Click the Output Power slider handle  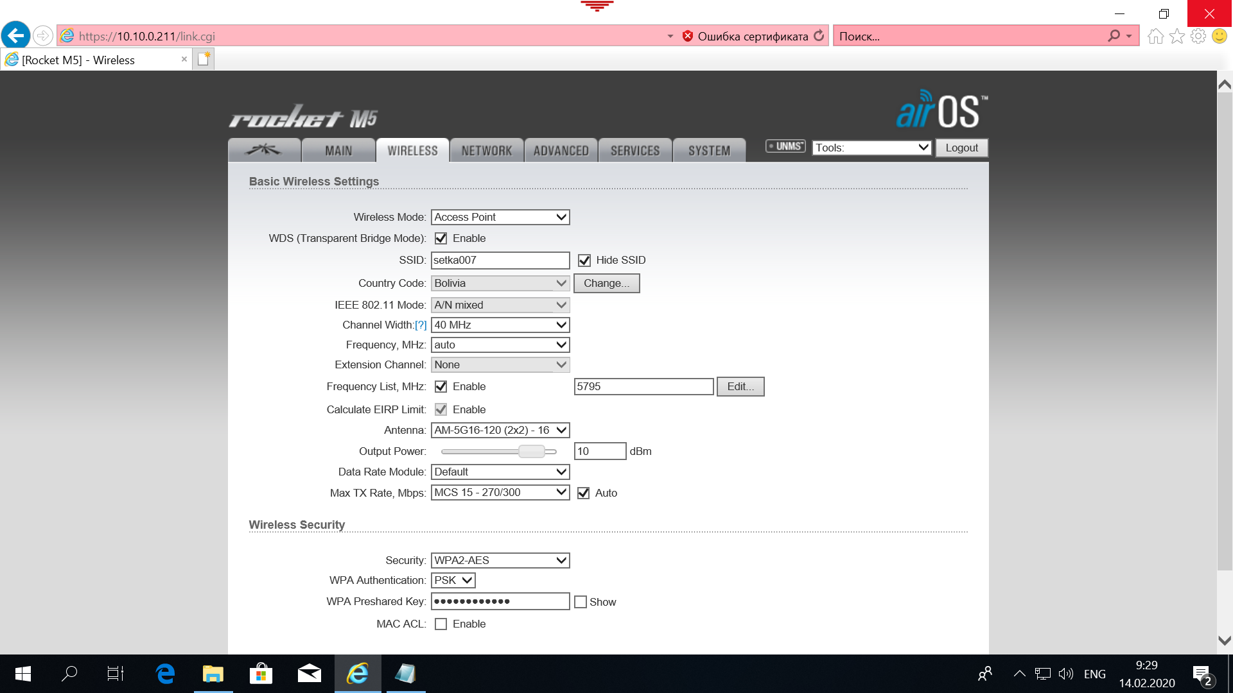tap(532, 452)
